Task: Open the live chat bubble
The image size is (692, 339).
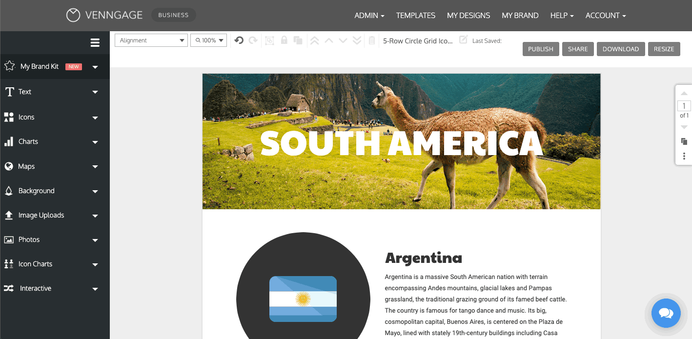Action: click(x=666, y=313)
